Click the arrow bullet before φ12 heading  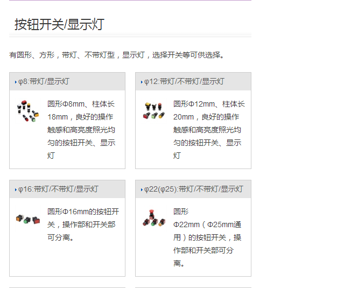point(142,82)
